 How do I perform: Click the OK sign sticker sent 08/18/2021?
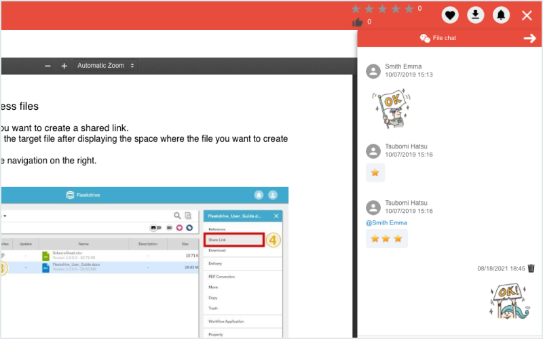click(x=510, y=301)
